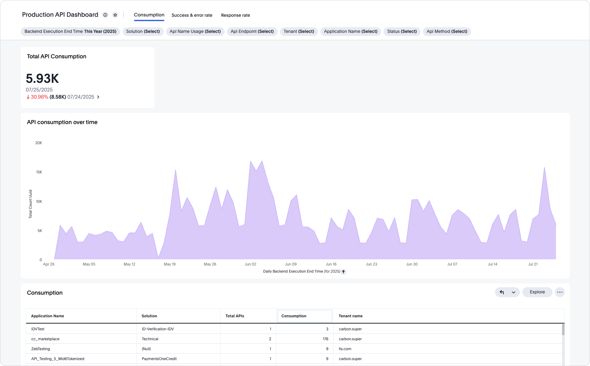The width and height of the screenshot is (590, 366).
Task: Click the table's vertical scrollbar thumb
Action: [563, 329]
